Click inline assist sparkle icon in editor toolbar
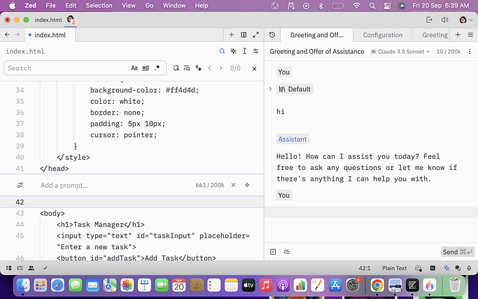The height and width of the screenshot is (299, 478). [234, 51]
